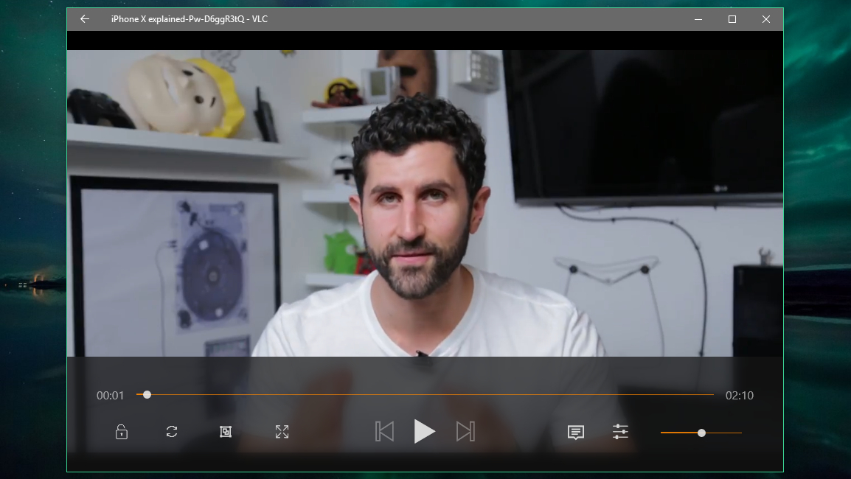The image size is (851, 479).
Task: Click the volume slider knob
Action: [702, 433]
